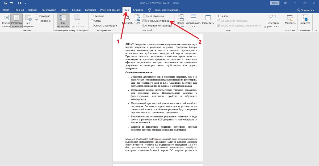Viewport: 319px width, 166px height.
Task: Click the Поделиться share button
Action: pyautogui.click(x=305, y=10)
